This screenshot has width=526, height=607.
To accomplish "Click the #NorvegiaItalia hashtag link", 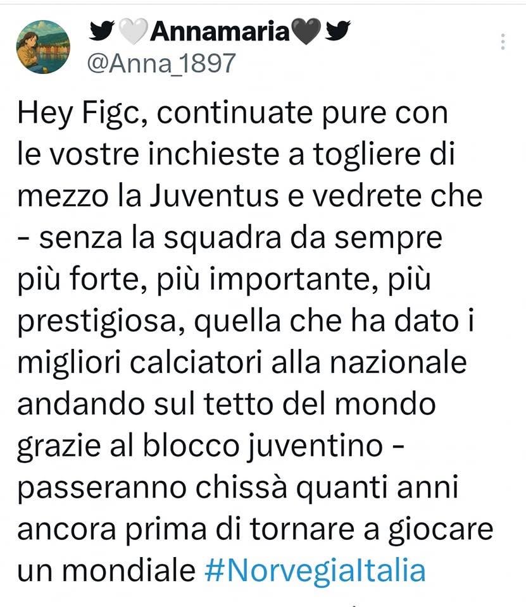I will [315, 570].
